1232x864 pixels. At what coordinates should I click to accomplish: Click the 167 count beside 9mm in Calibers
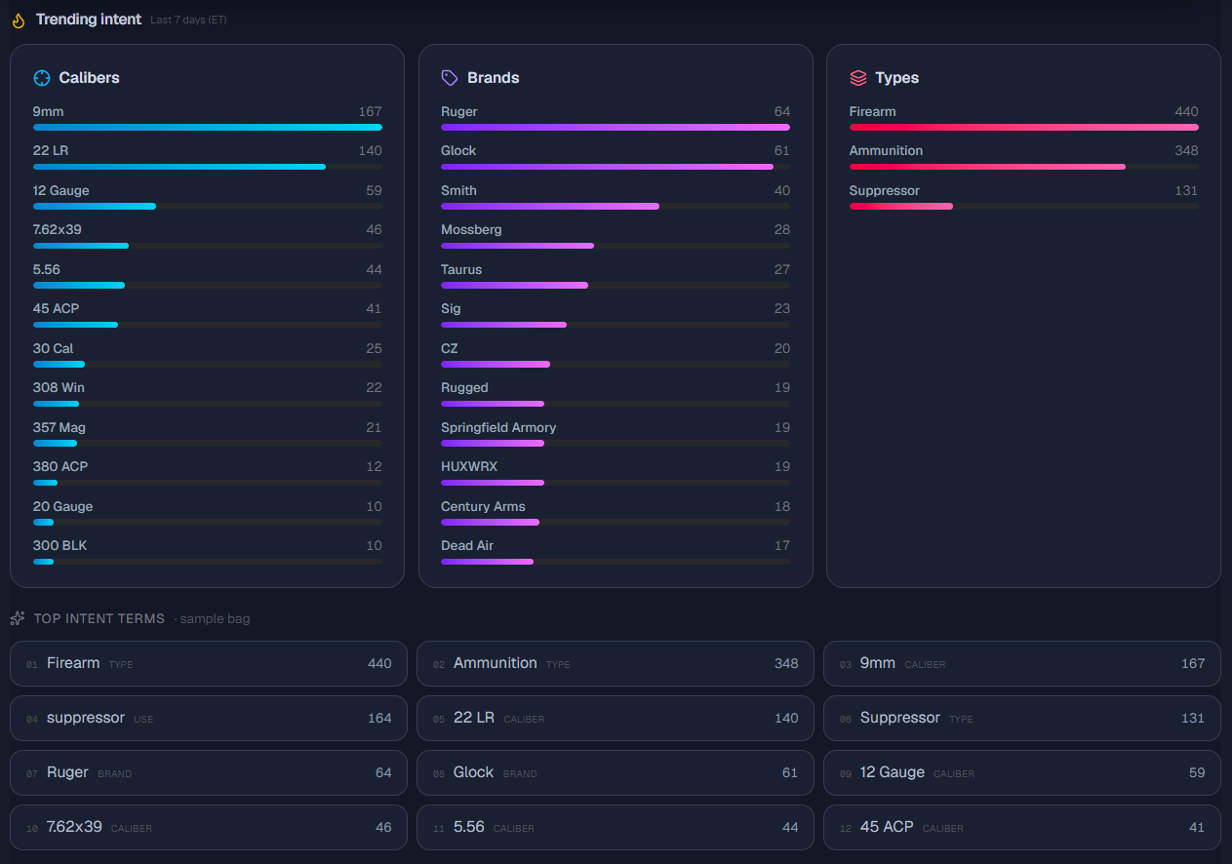(370, 111)
